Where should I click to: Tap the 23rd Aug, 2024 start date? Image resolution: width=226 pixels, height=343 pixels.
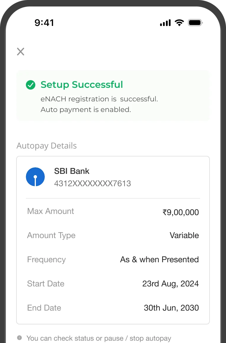(x=170, y=284)
